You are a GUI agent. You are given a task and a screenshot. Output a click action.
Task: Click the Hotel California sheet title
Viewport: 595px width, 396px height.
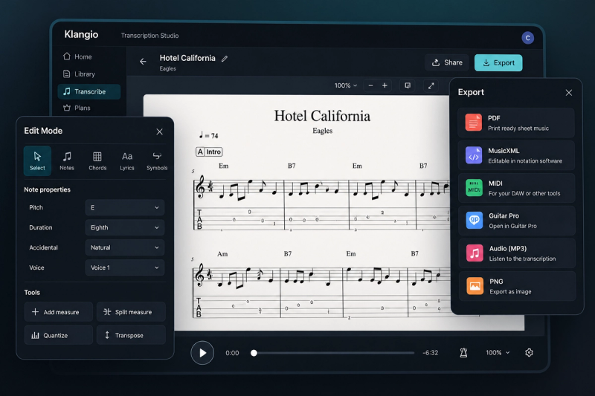[322, 116]
